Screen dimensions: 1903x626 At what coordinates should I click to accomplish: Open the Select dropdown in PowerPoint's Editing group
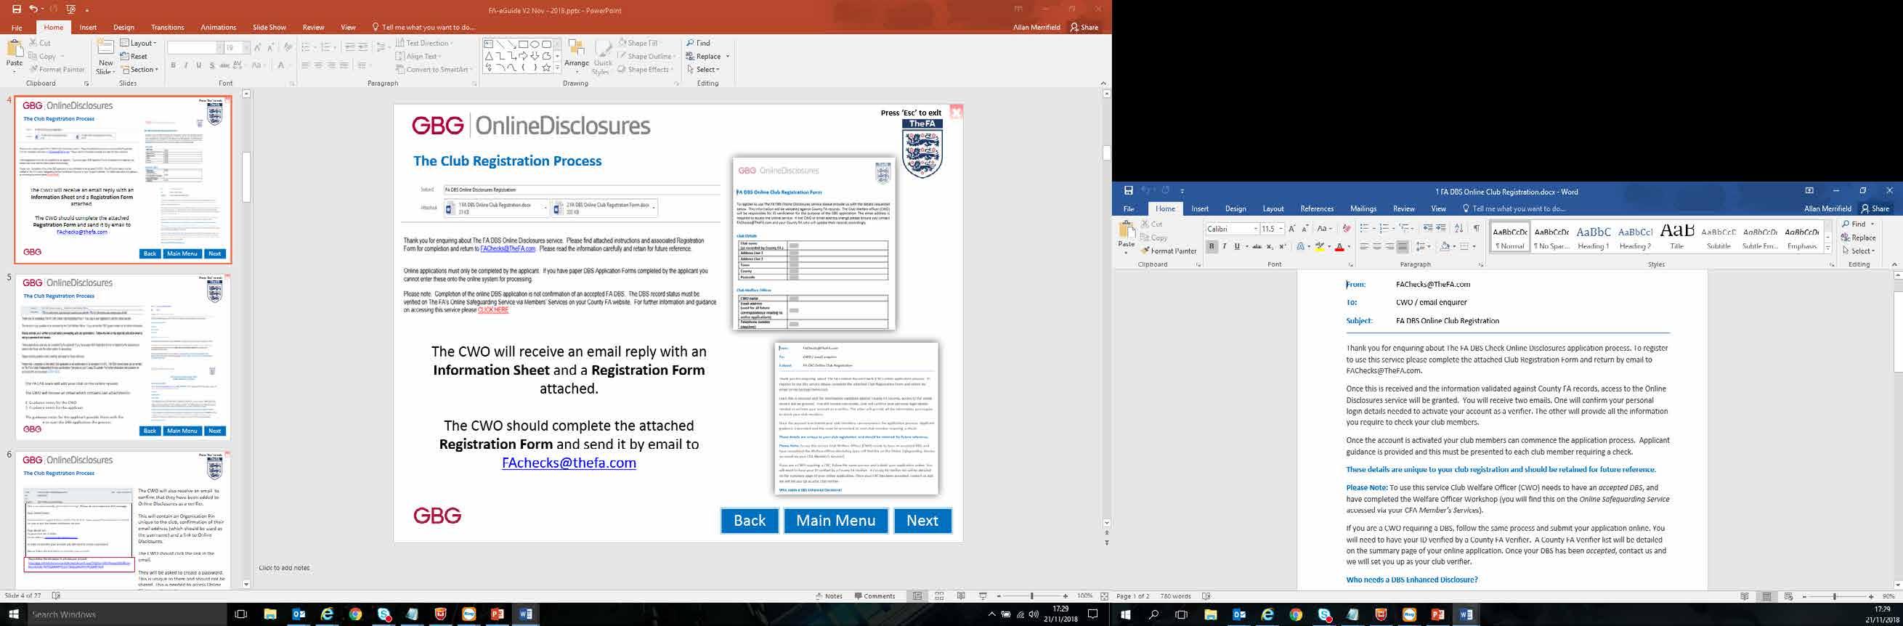pos(702,70)
